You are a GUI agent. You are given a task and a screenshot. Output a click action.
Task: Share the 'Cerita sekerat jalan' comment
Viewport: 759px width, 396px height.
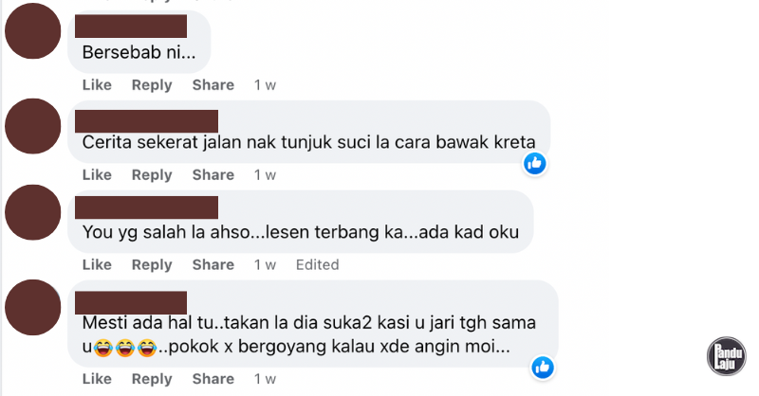(x=213, y=175)
